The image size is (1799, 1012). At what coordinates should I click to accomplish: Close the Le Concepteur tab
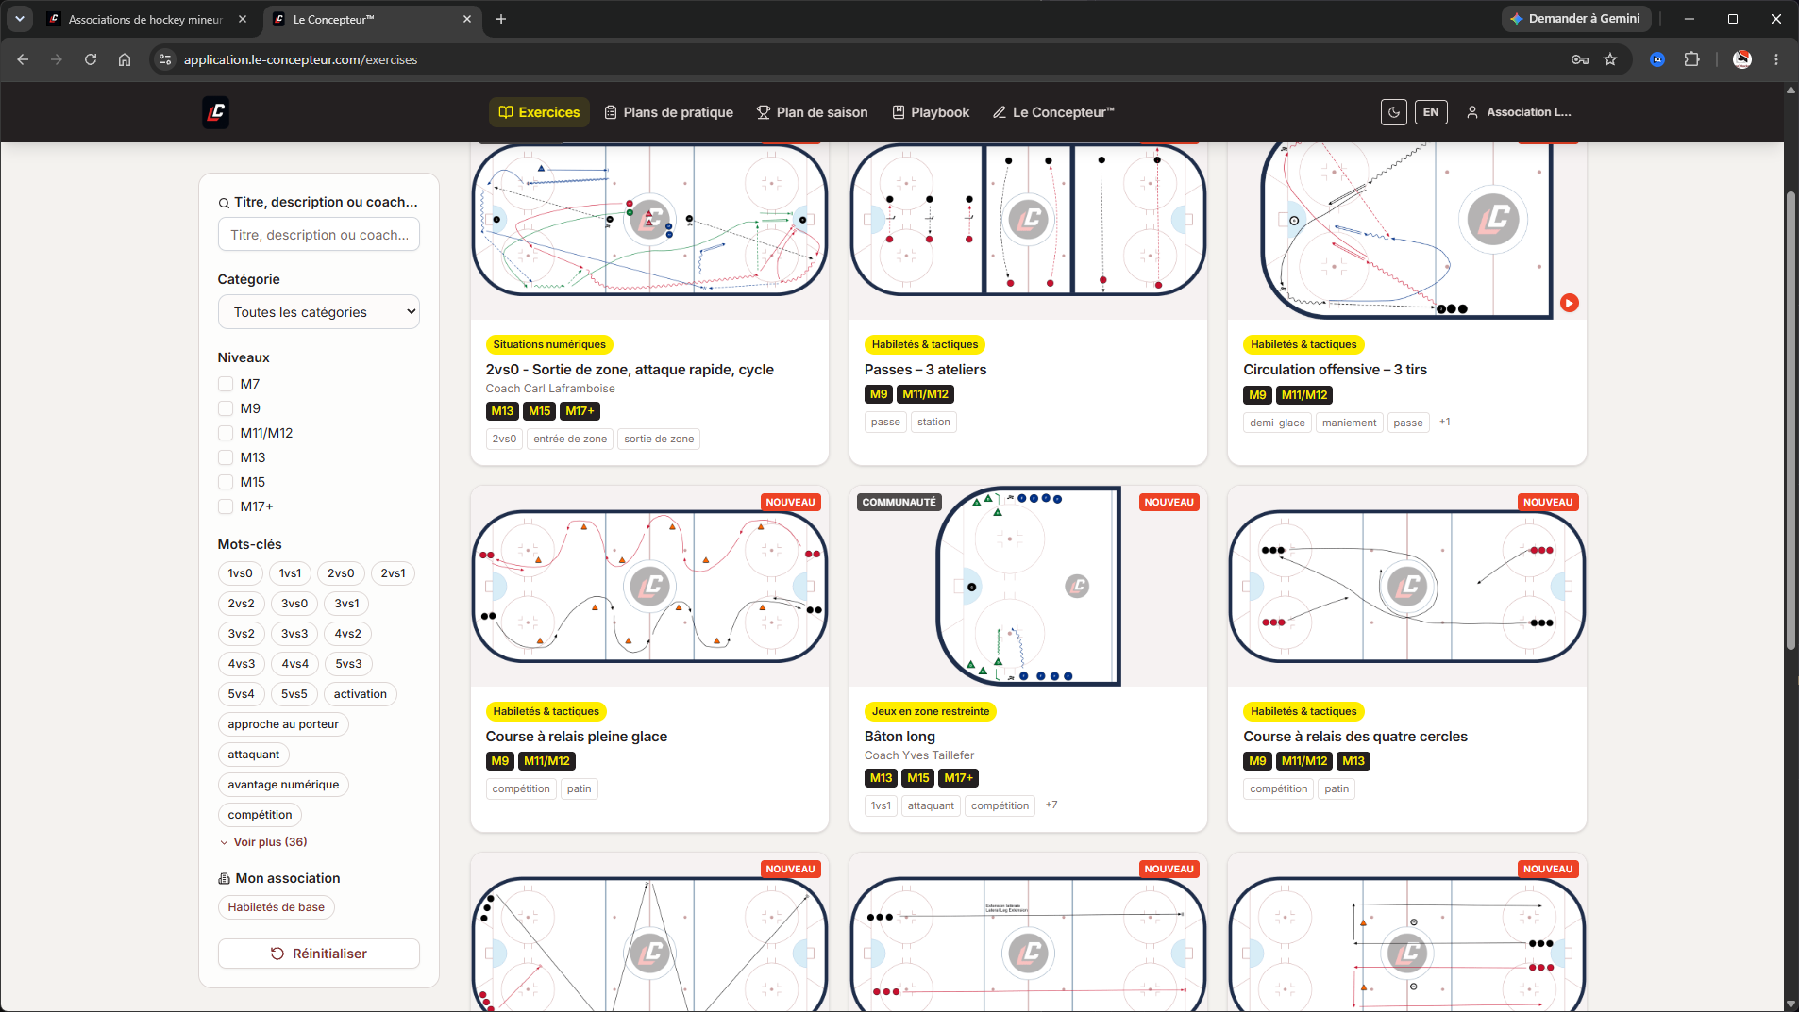(x=467, y=19)
